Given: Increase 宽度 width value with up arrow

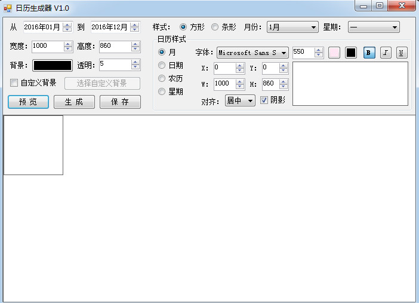Looking at the screenshot, I should 68,44.
